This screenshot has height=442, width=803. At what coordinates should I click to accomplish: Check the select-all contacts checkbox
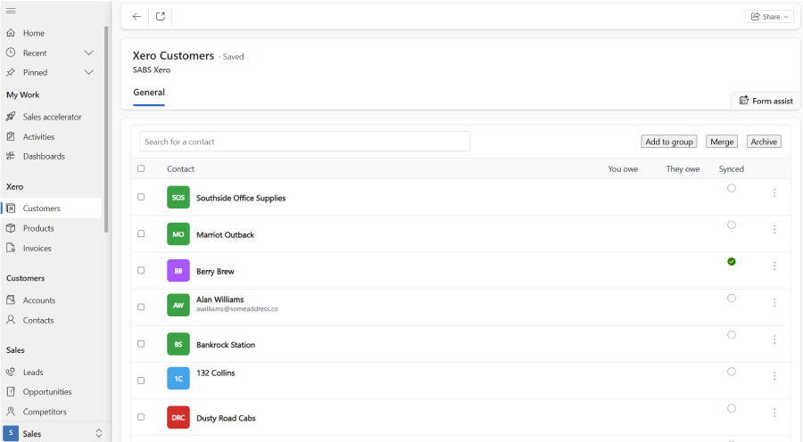tap(141, 168)
